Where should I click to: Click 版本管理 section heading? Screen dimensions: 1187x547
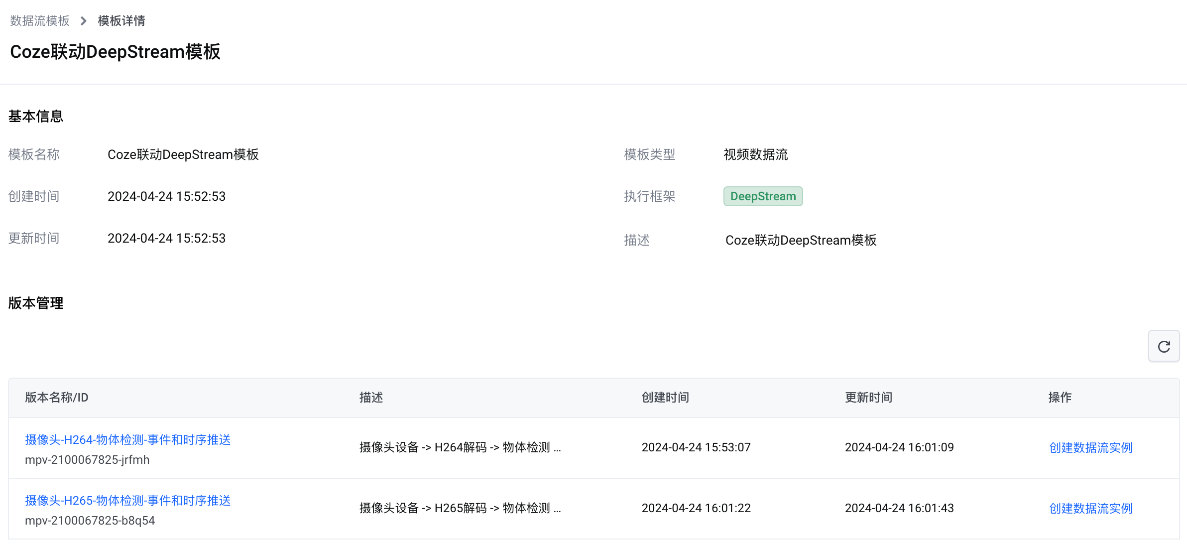pos(36,303)
